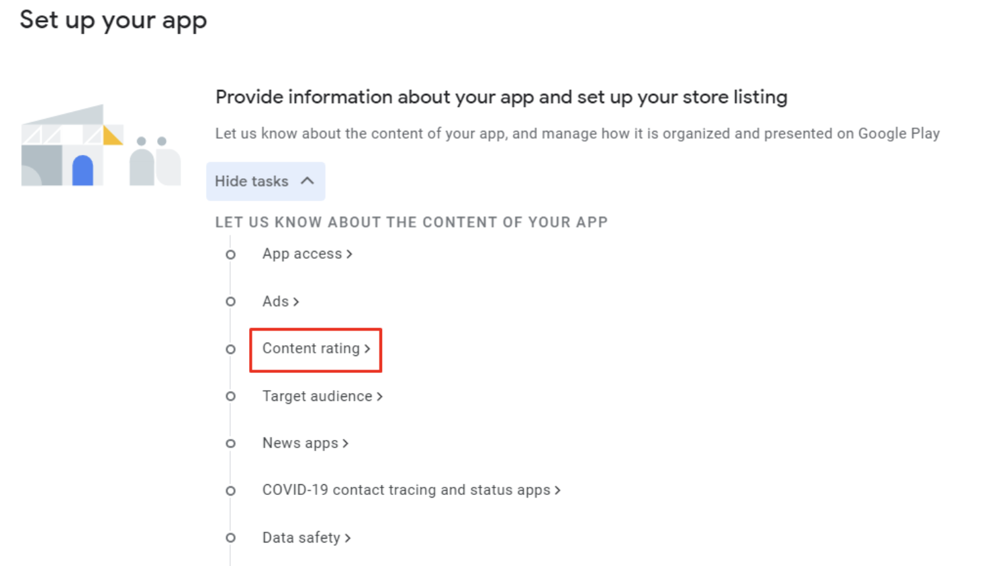Click the COVID-19 task status circle
Image resolution: width=983 pixels, height=566 pixels.
tap(230, 490)
